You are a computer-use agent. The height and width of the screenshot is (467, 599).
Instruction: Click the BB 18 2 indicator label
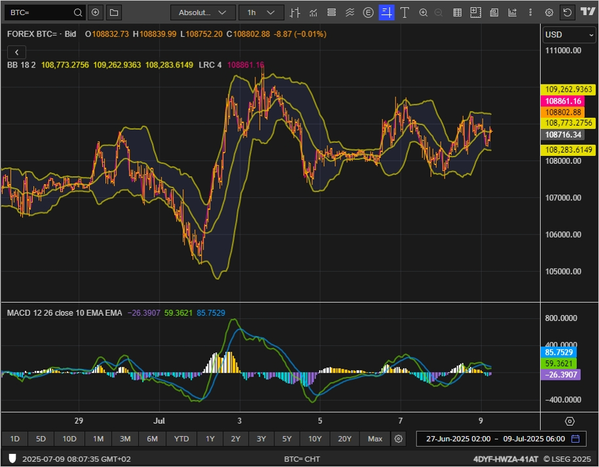pyautogui.click(x=22, y=65)
